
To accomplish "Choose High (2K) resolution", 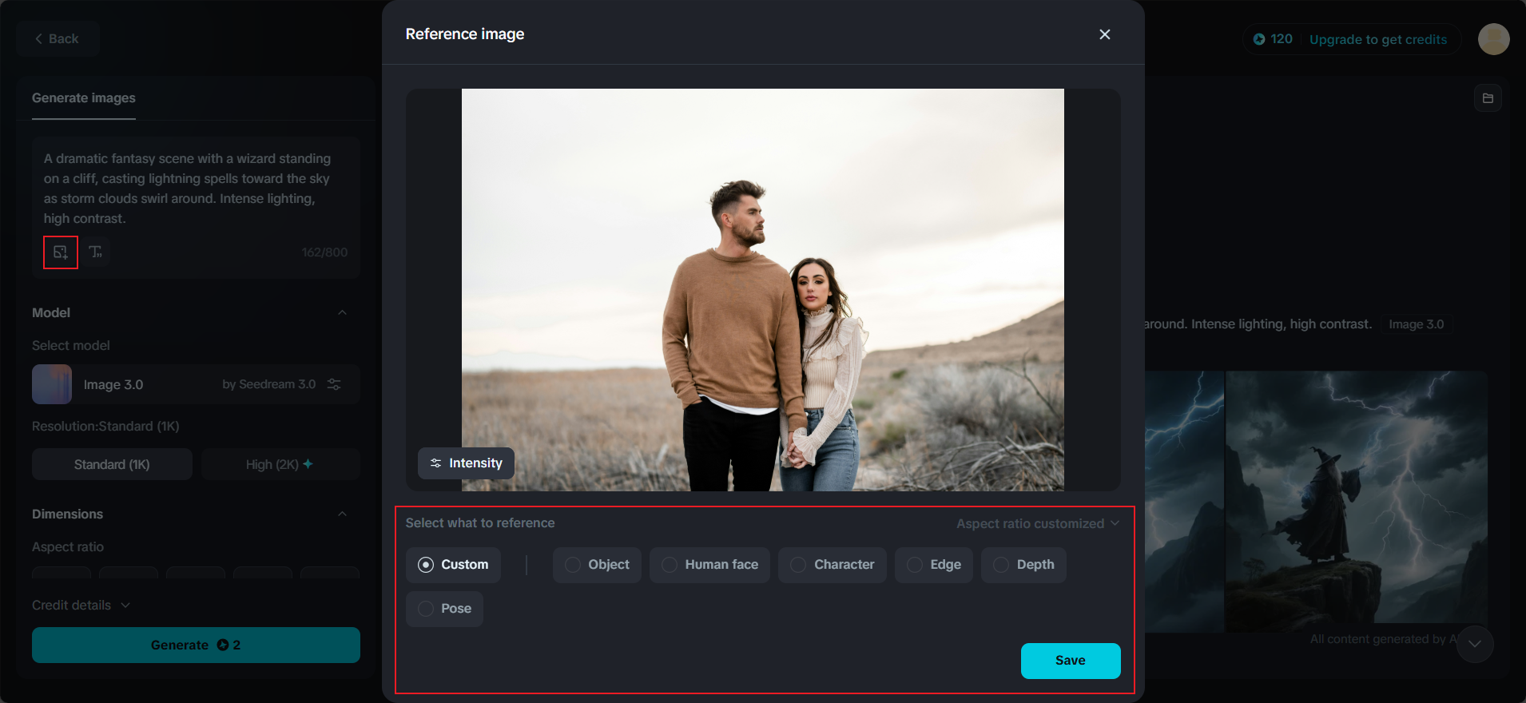I will 280,464.
